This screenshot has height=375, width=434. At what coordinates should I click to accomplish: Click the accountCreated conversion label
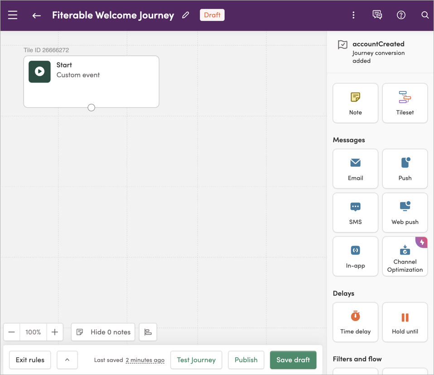tap(378, 44)
